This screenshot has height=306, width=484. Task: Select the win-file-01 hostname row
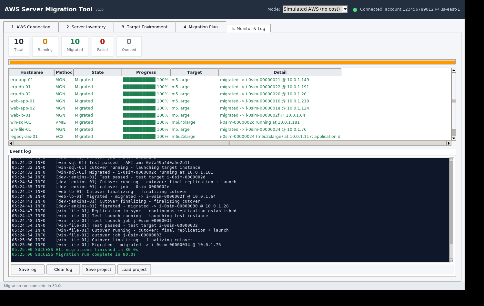click(x=21, y=129)
